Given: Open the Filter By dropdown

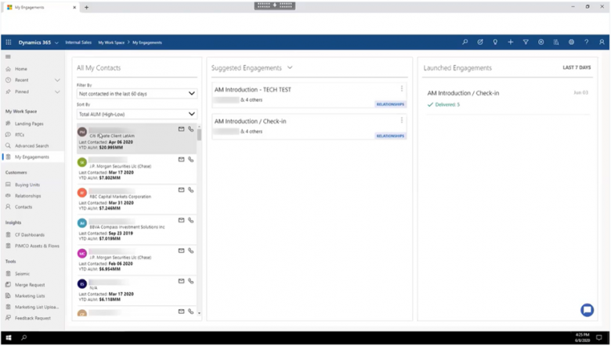Looking at the screenshot, I should coord(136,93).
